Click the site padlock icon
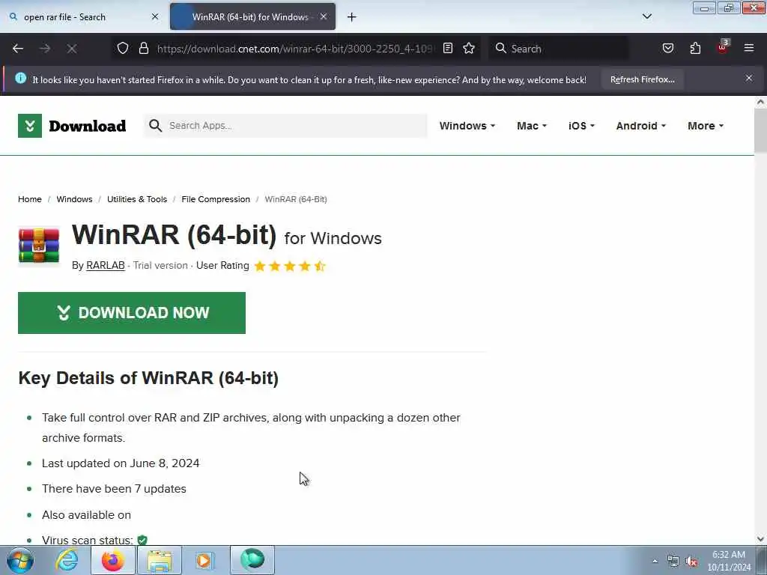767x575 pixels. coord(143,48)
